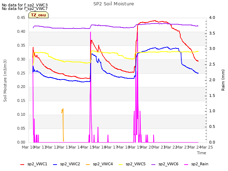The image size is (228, 171).
Task: Click the orange sp2_VWC4 data spike
Action: 63,125
